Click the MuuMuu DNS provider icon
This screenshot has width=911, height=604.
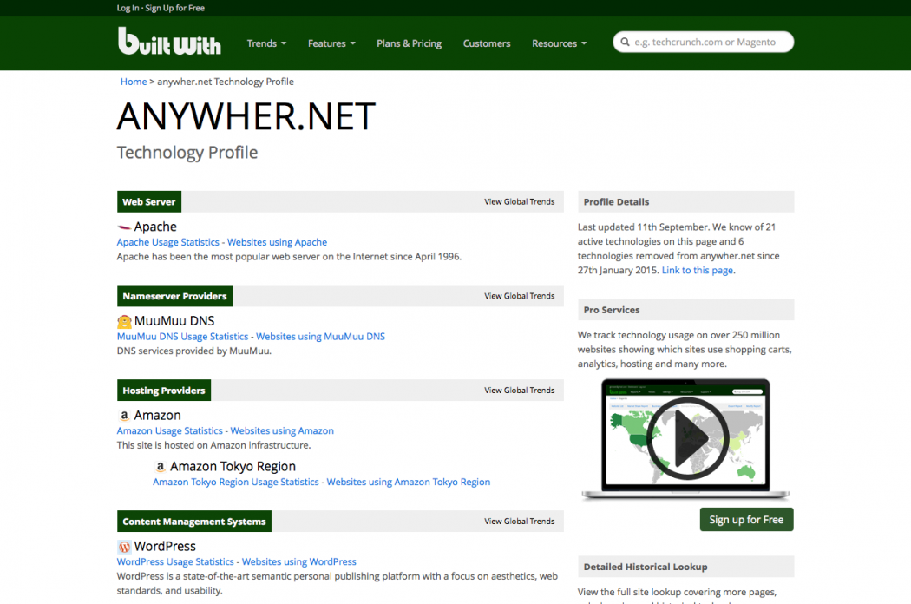coord(124,320)
